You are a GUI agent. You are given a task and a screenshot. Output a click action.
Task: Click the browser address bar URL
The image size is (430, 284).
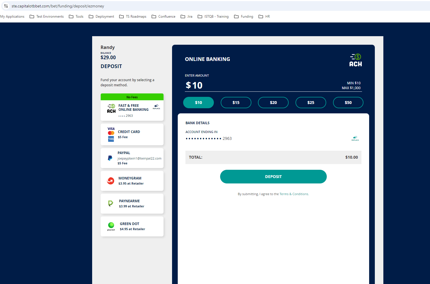pos(58,6)
